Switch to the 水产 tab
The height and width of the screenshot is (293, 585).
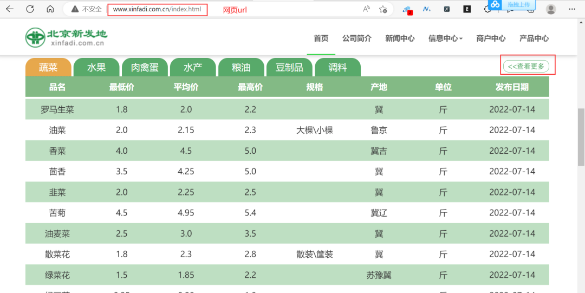click(193, 67)
